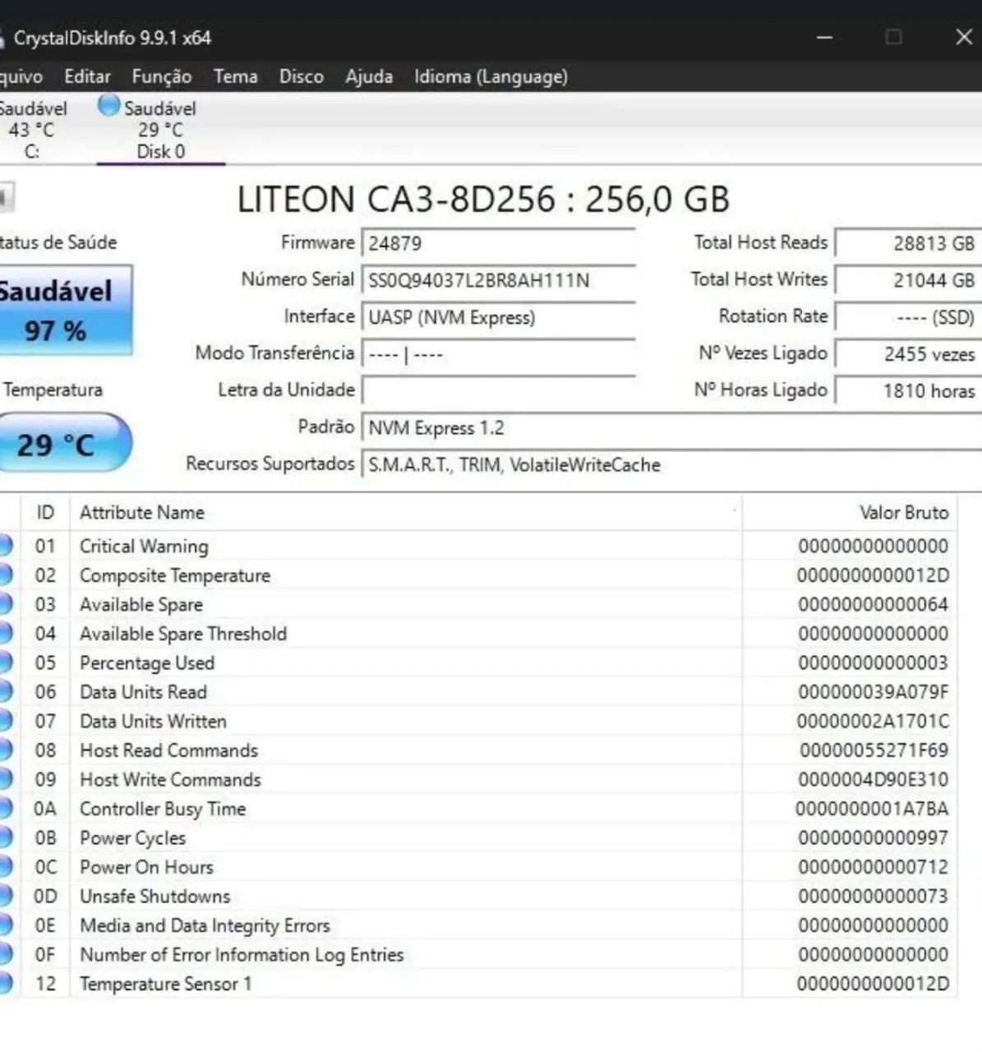Open the Tema menu
This screenshot has height=1052, width=982.
(x=236, y=76)
